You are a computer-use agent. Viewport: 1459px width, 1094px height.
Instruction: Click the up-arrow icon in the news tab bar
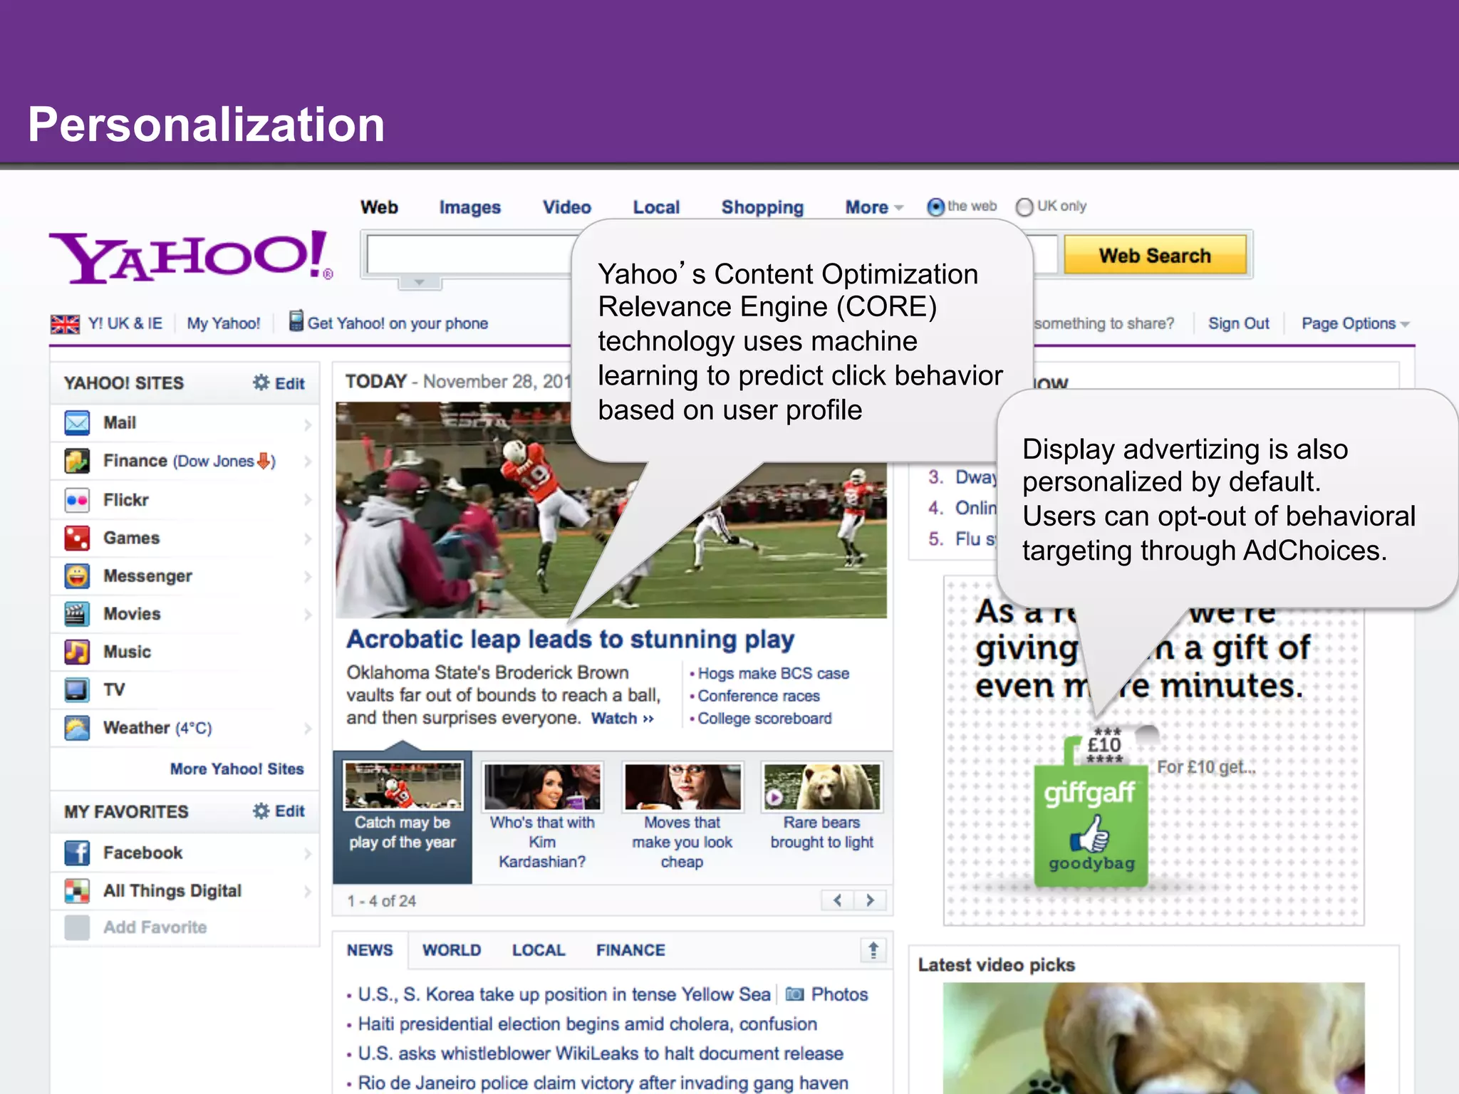pyautogui.click(x=873, y=949)
